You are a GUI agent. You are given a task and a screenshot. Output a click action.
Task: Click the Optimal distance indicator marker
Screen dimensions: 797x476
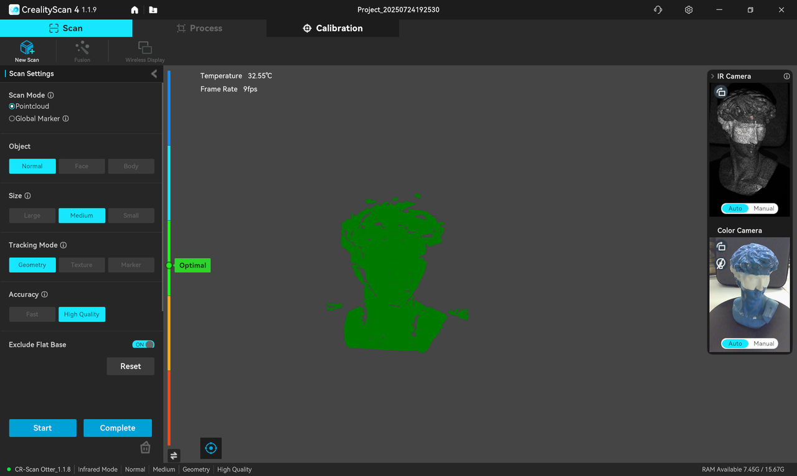point(192,265)
